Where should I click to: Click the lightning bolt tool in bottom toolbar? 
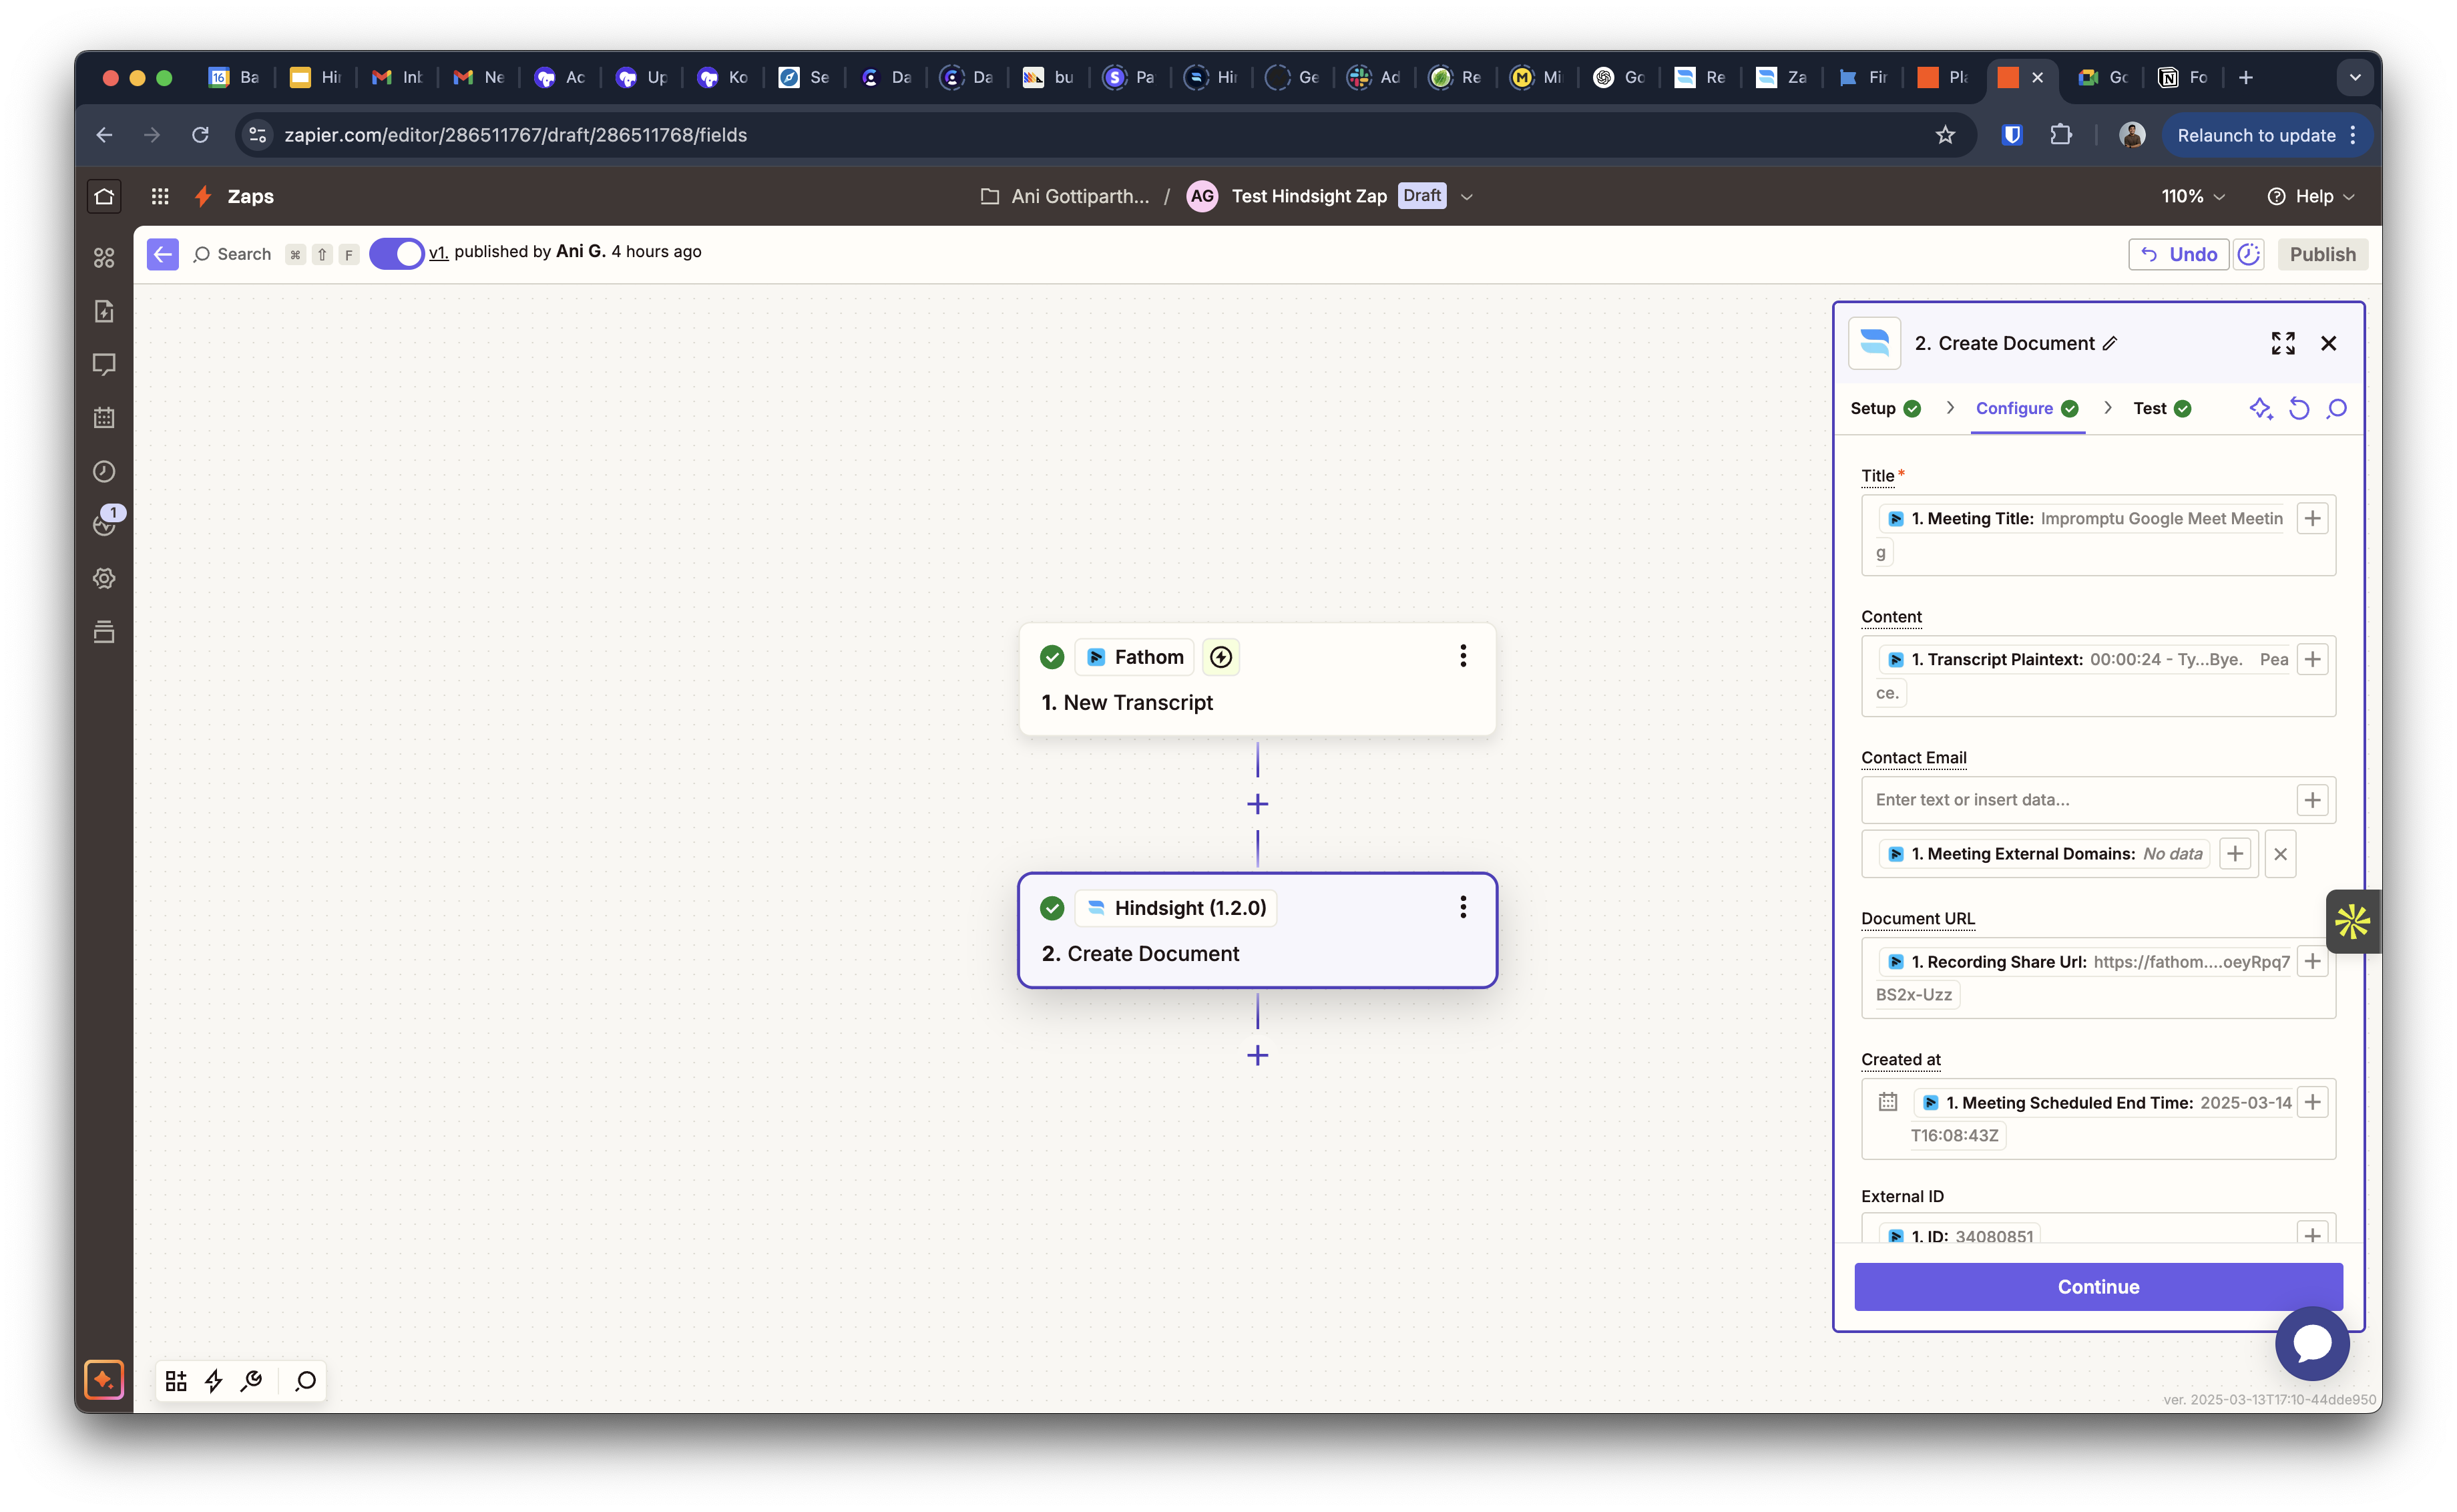point(214,1381)
